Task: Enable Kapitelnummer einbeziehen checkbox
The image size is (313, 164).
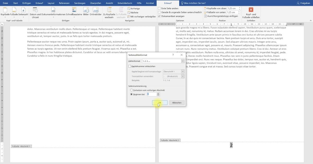Action: 130,66
